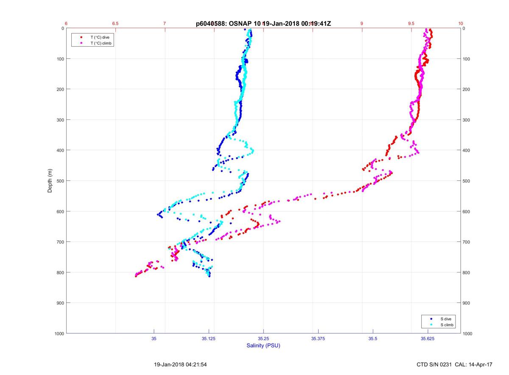The width and height of the screenshot is (509, 375).
Task: Select the 'S climb' legend entry
Action: pos(447,325)
